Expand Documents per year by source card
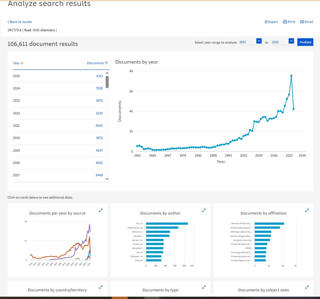This screenshot has width=320, height=299. point(101,210)
